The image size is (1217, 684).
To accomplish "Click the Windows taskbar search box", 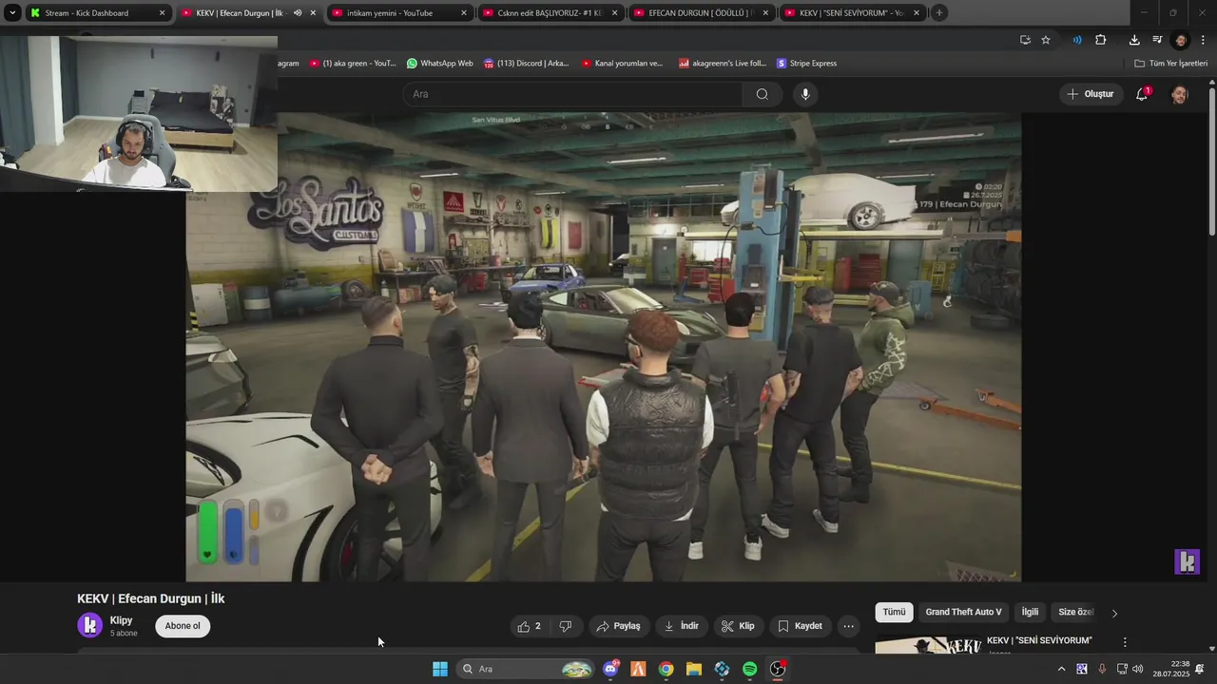I will coord(526,669).
